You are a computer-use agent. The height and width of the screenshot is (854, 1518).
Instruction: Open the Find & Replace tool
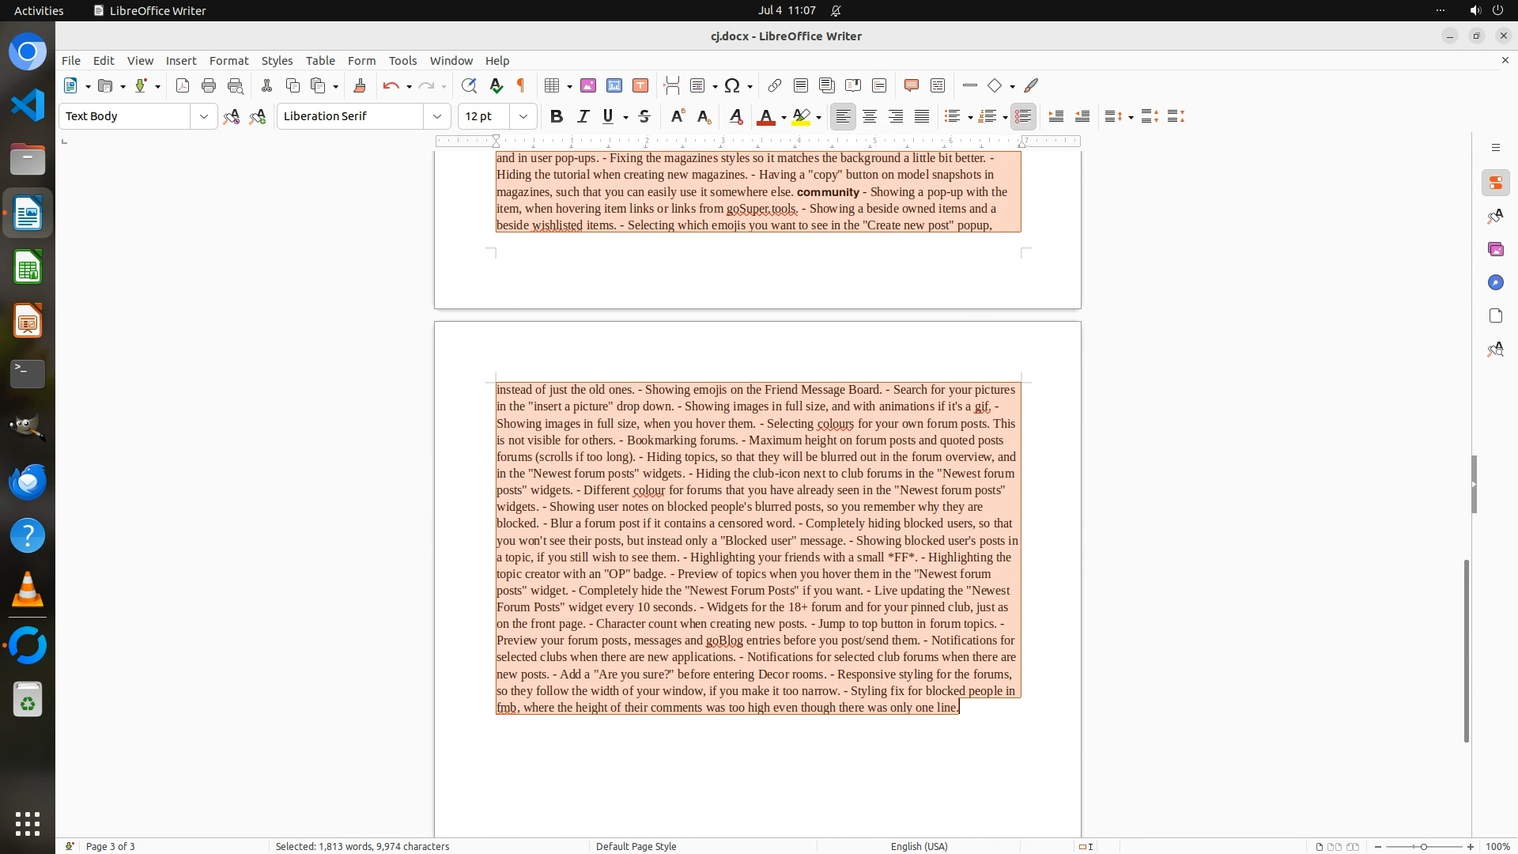469,85
